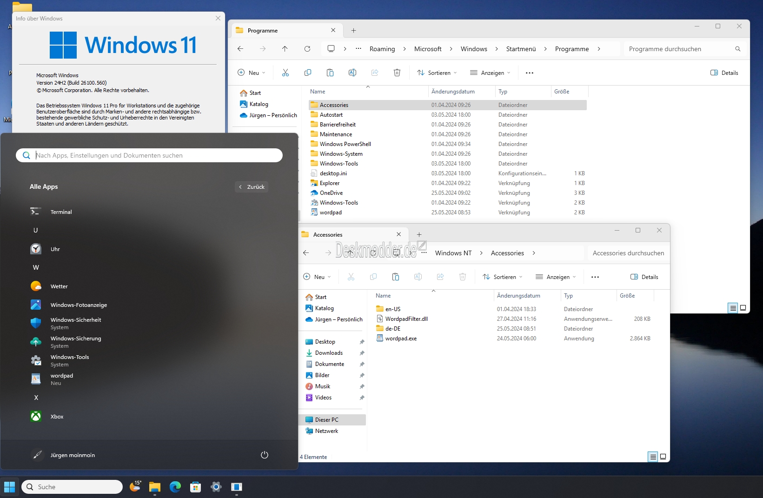The image size is (763, 498).
Task: Switch Accessories window to details view layout
Action: (653, 457)
